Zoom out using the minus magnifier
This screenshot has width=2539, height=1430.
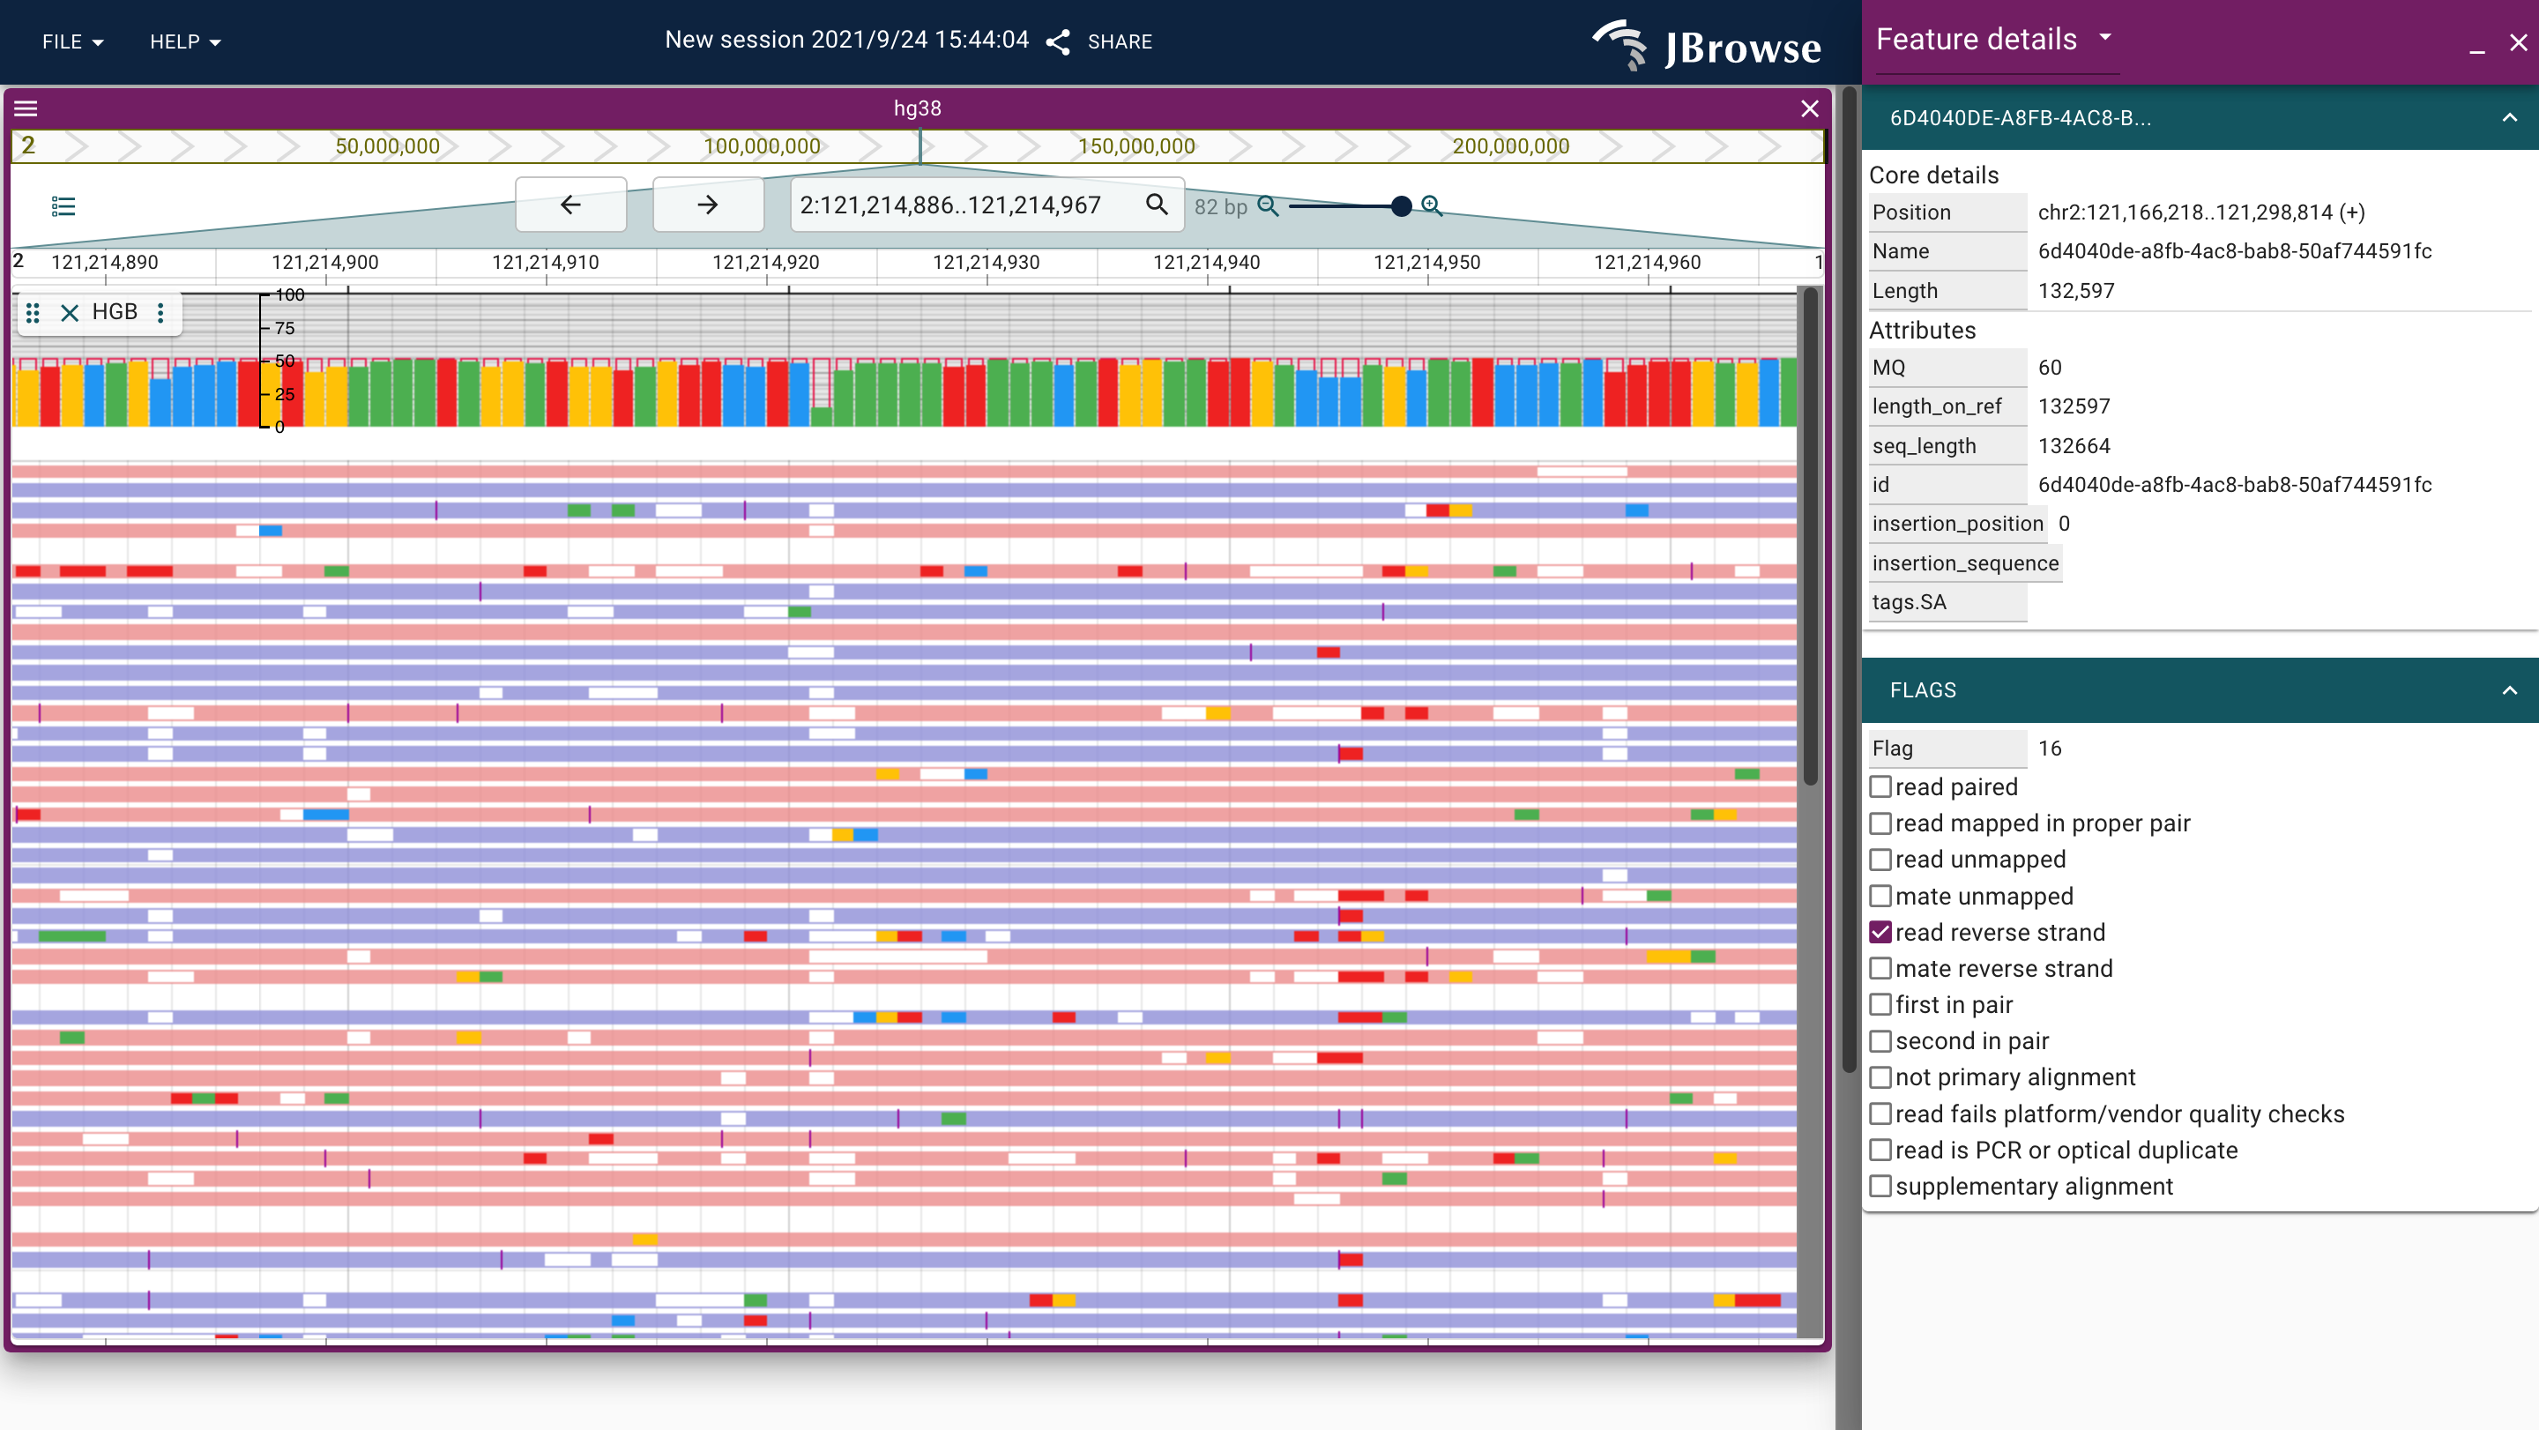(1269, 206)
